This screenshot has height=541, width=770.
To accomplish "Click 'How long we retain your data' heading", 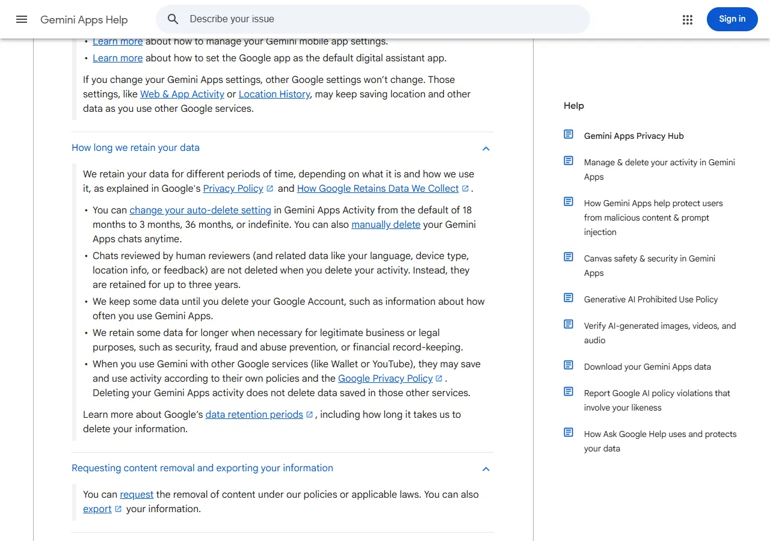I will click(x=135, y=148).
